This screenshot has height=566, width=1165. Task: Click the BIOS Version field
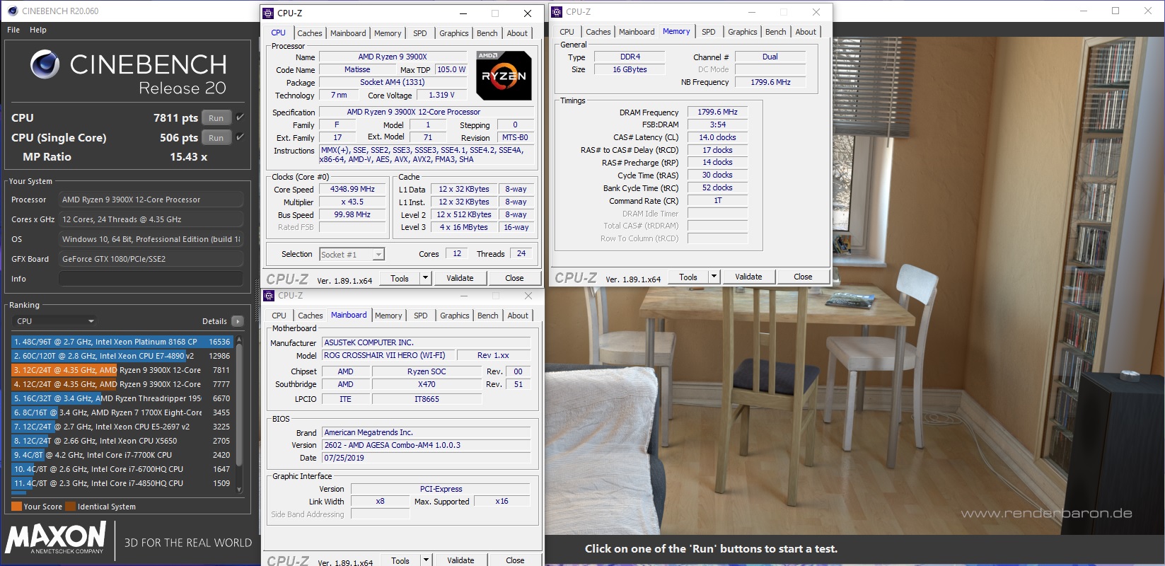[x=427, y=445]
